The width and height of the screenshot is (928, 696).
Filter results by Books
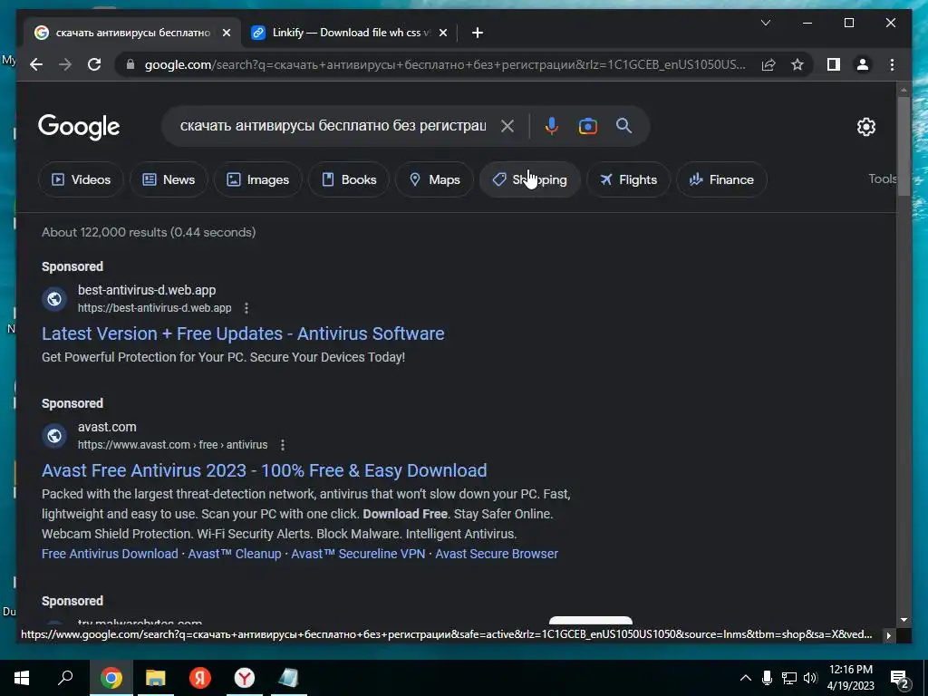(349, 179)
